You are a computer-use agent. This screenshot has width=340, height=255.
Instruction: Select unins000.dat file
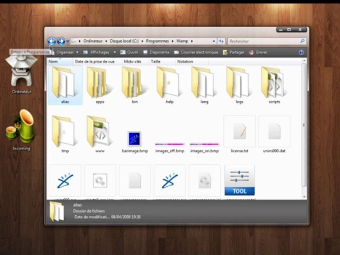tap(274, 134)
